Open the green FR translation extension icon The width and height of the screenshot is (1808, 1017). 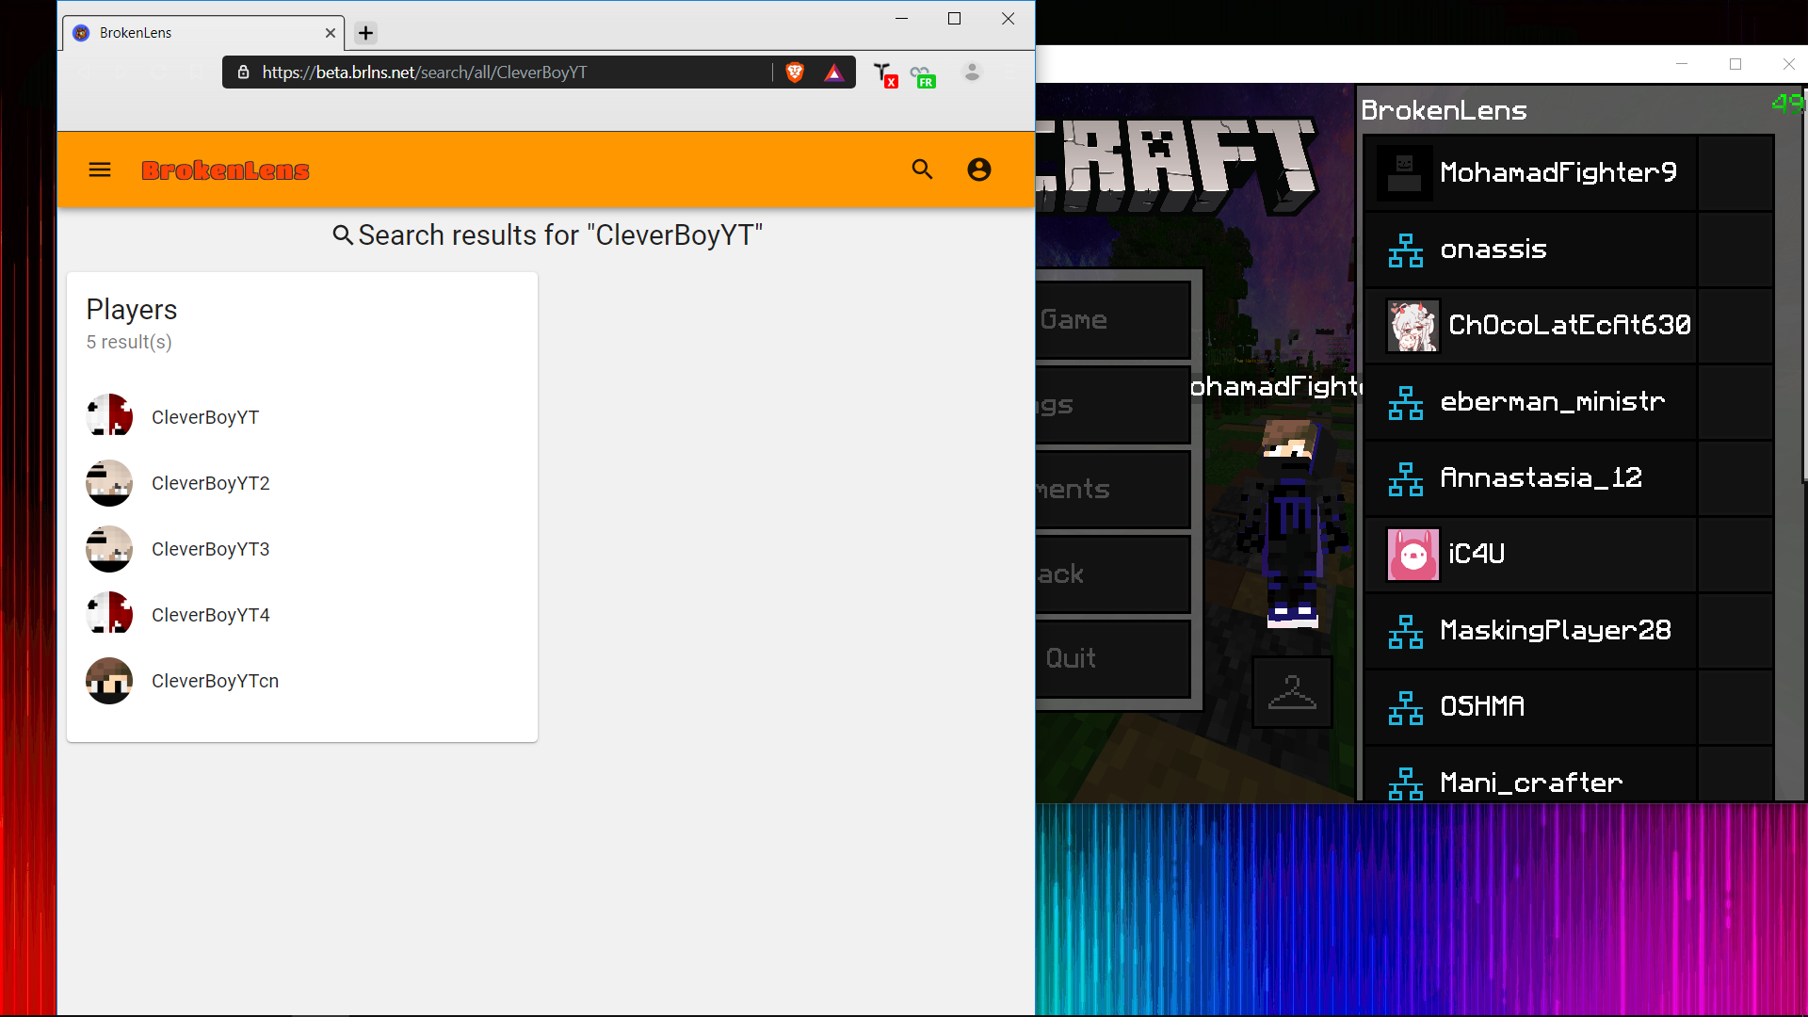click(x=923, y=76)
